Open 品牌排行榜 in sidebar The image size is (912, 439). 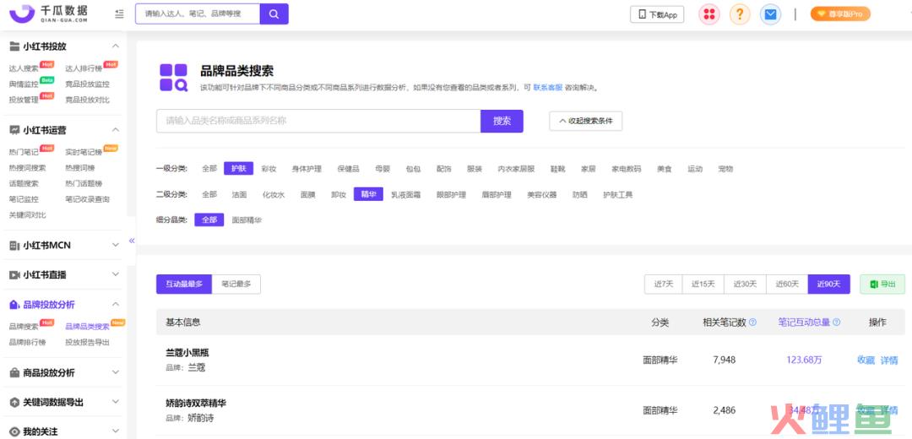(x=27, y=343)
